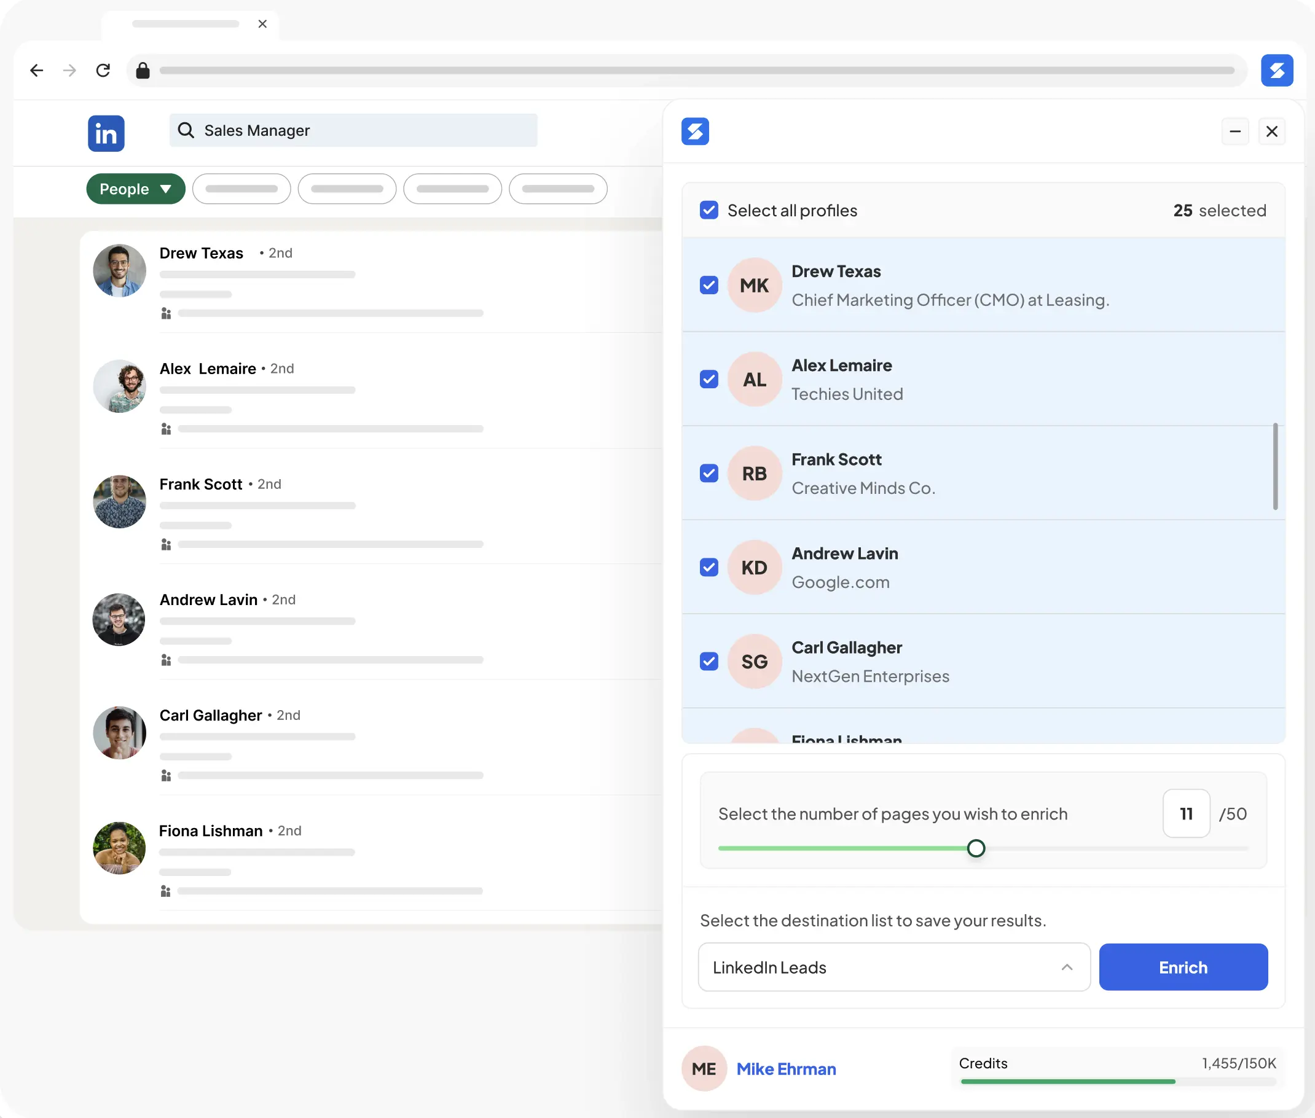
Task: Click the search magnifier in the search bar
Action: [x=186, y=130]
